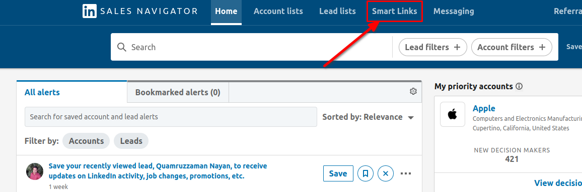Click the LinkedIn Sales Navigator logo
This screenshot has height=192, width=582.
[140, 11]
